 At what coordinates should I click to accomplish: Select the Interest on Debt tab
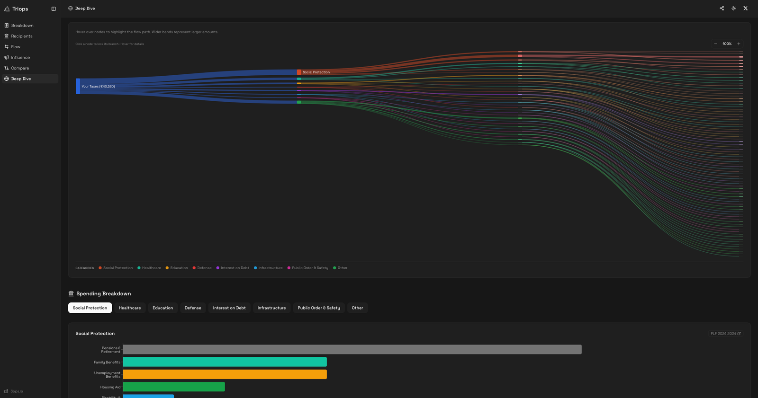tap(229, 308)
